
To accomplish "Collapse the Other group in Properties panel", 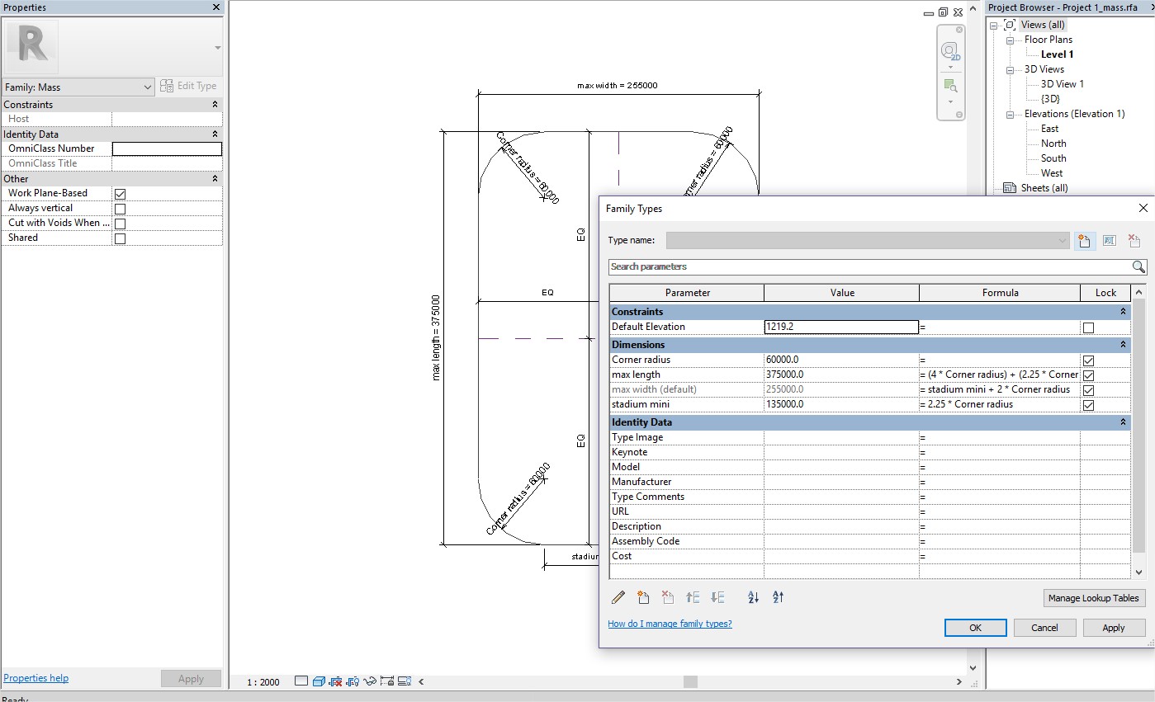I will 215,179.
